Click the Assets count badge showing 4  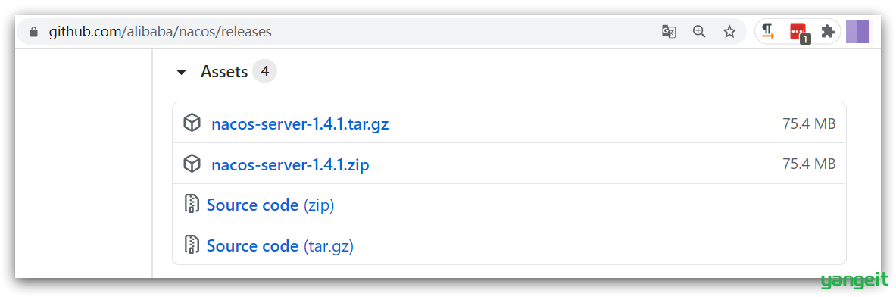[264, 71]
